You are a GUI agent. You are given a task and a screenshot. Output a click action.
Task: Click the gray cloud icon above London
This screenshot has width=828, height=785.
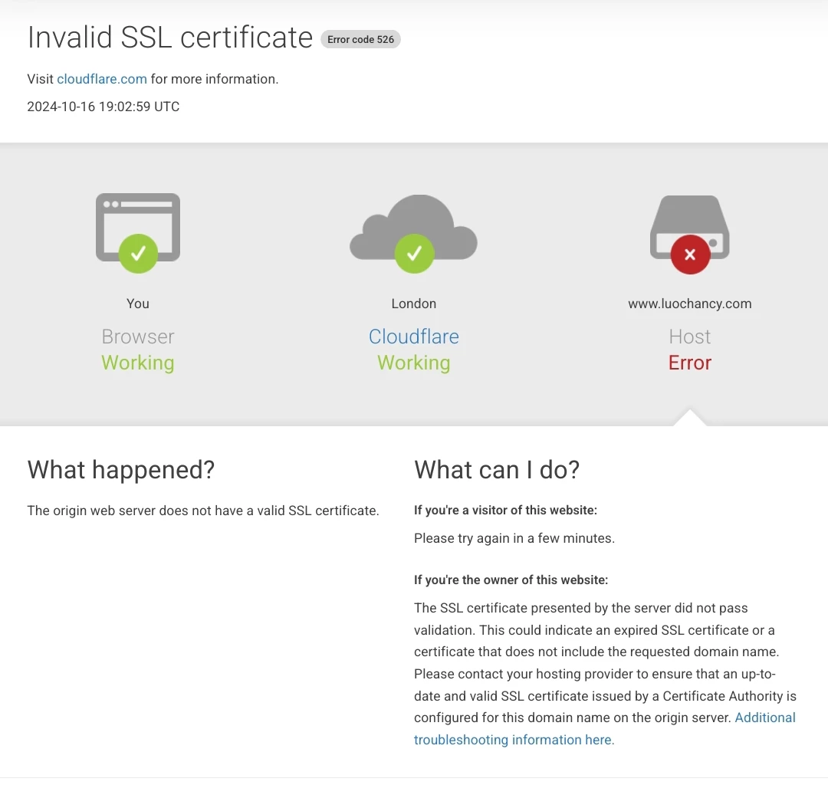coord(413,233)
